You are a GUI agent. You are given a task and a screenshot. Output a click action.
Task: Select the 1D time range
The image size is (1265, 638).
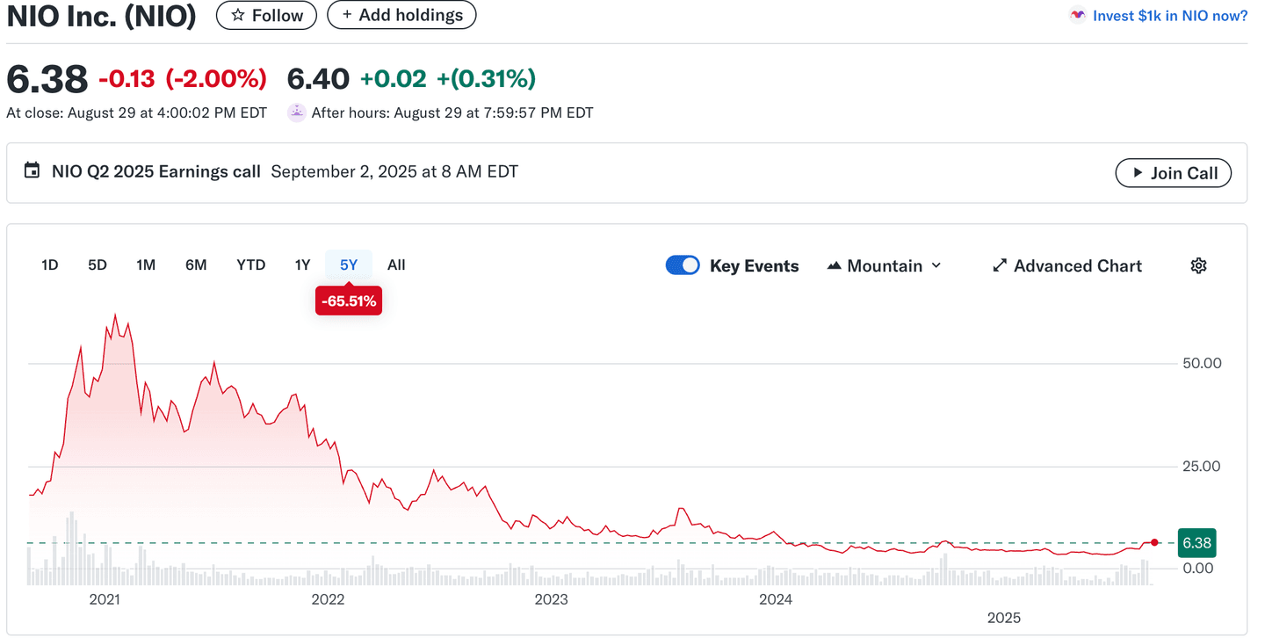click(x=50, y=265)
